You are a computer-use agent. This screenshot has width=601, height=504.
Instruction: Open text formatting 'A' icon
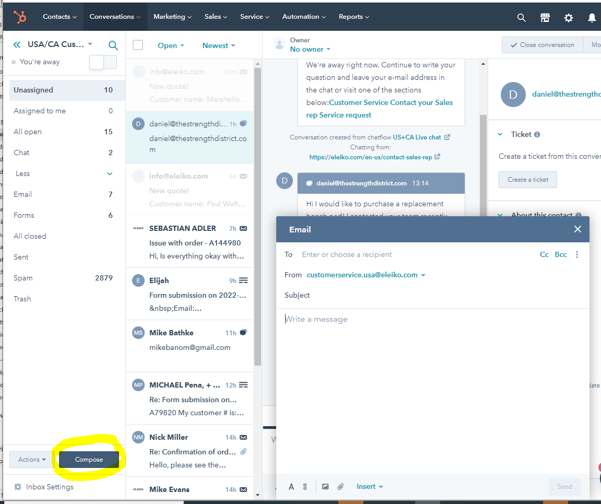point(291,487)
